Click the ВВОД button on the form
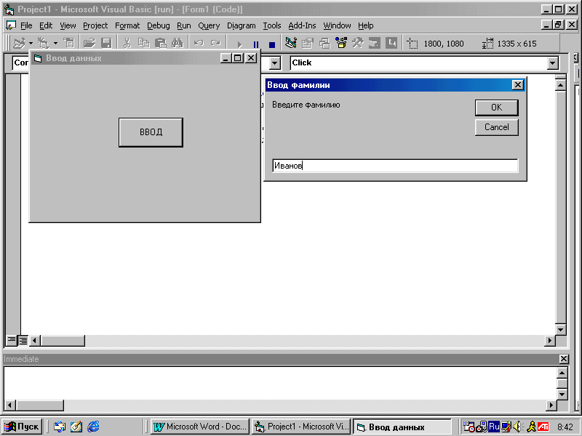Screen dimensions: 582x436 (x=151, y=132)
